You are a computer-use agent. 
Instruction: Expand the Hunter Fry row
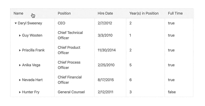click(x=20, y=92)
